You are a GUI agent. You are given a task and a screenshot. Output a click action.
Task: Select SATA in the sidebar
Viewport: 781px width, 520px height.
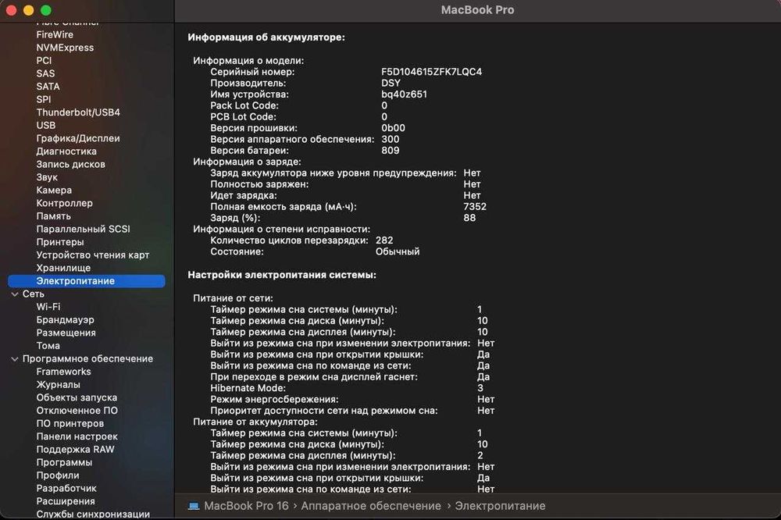(48, 86)
